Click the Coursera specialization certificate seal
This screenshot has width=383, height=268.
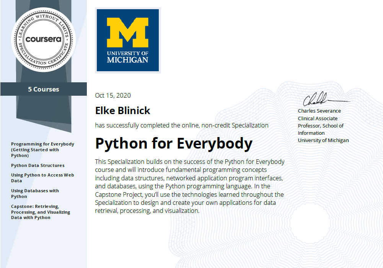coord(44,39)
